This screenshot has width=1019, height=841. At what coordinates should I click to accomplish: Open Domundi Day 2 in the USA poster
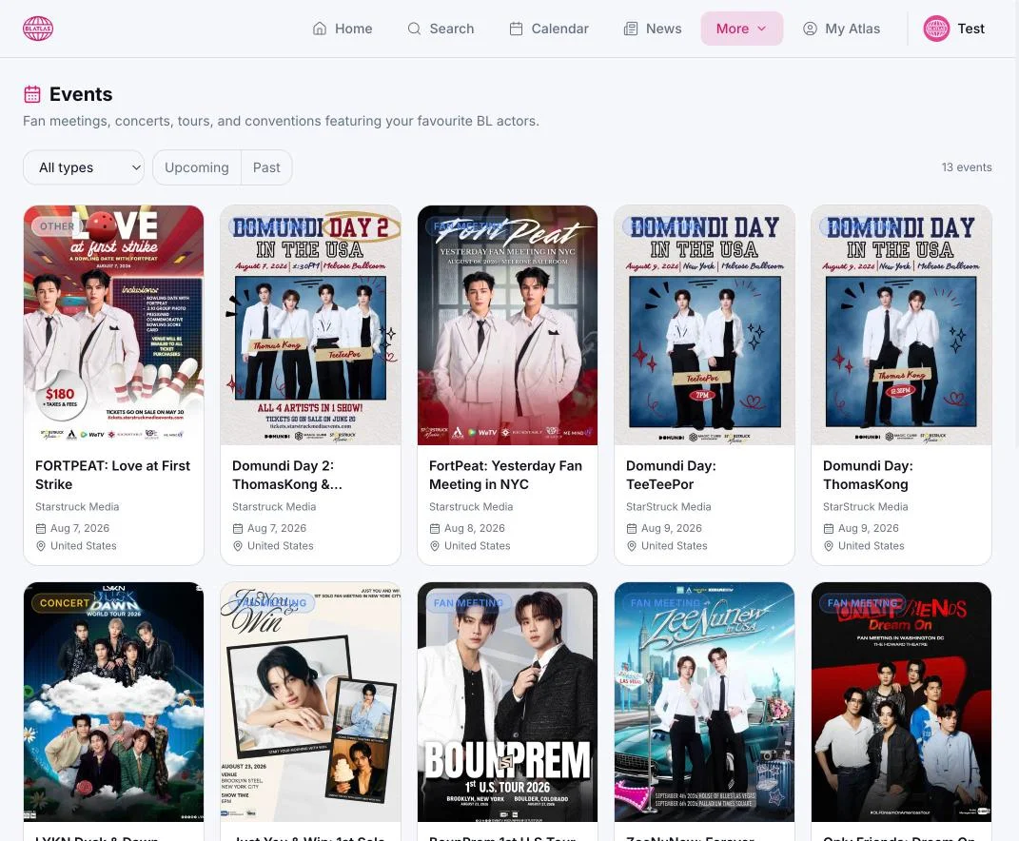[x=310, y=325]
